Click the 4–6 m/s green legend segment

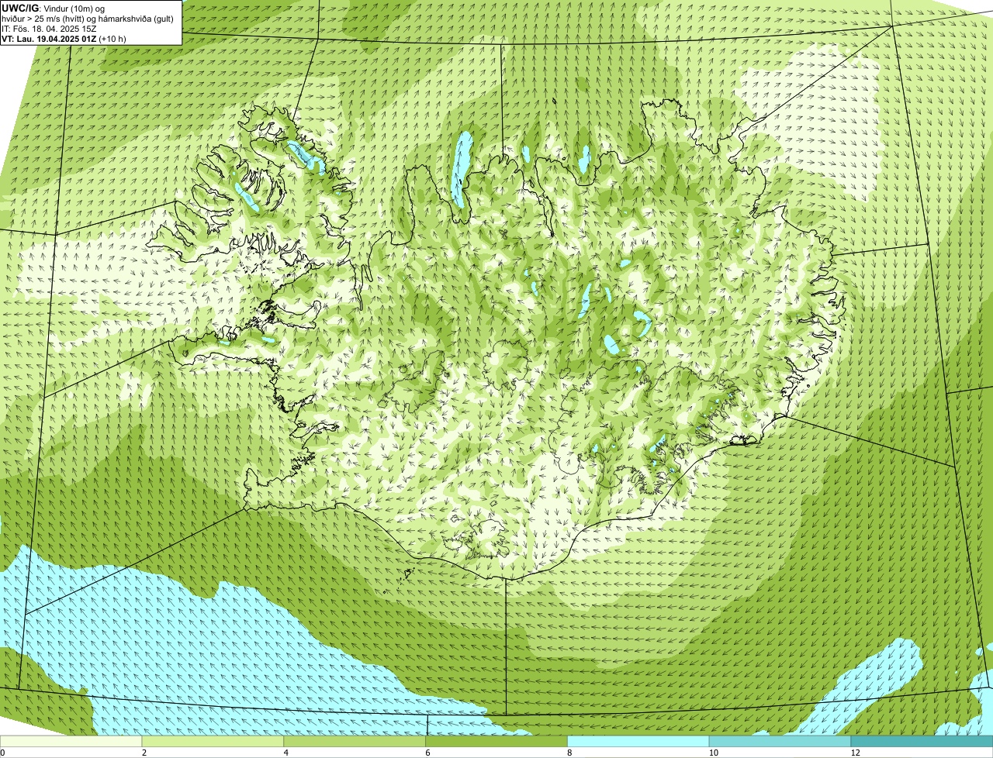[355, 741]
